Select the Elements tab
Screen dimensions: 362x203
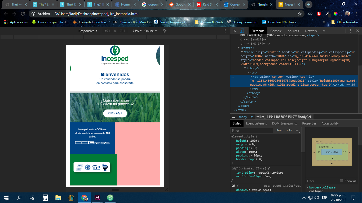[x=258, y=31]
